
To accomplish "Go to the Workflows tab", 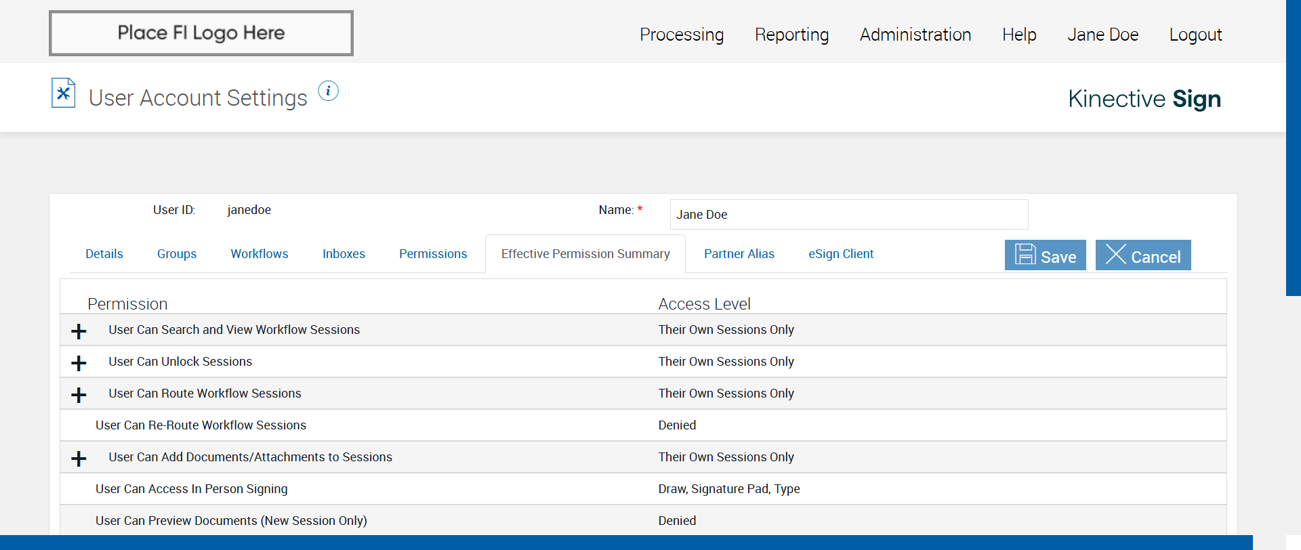I will pyautogui.click(x=260, y=254).
